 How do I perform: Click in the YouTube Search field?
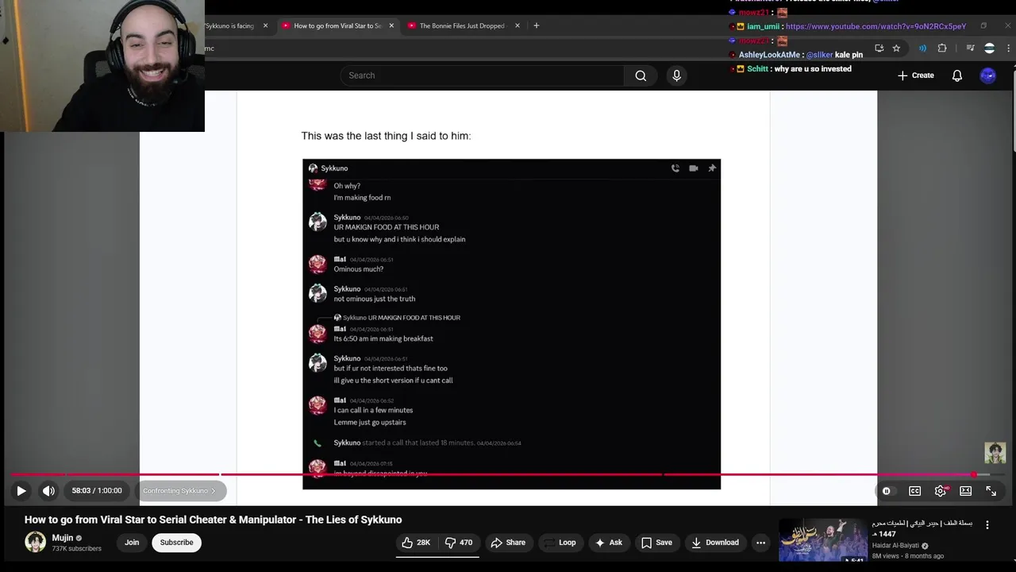482,75
